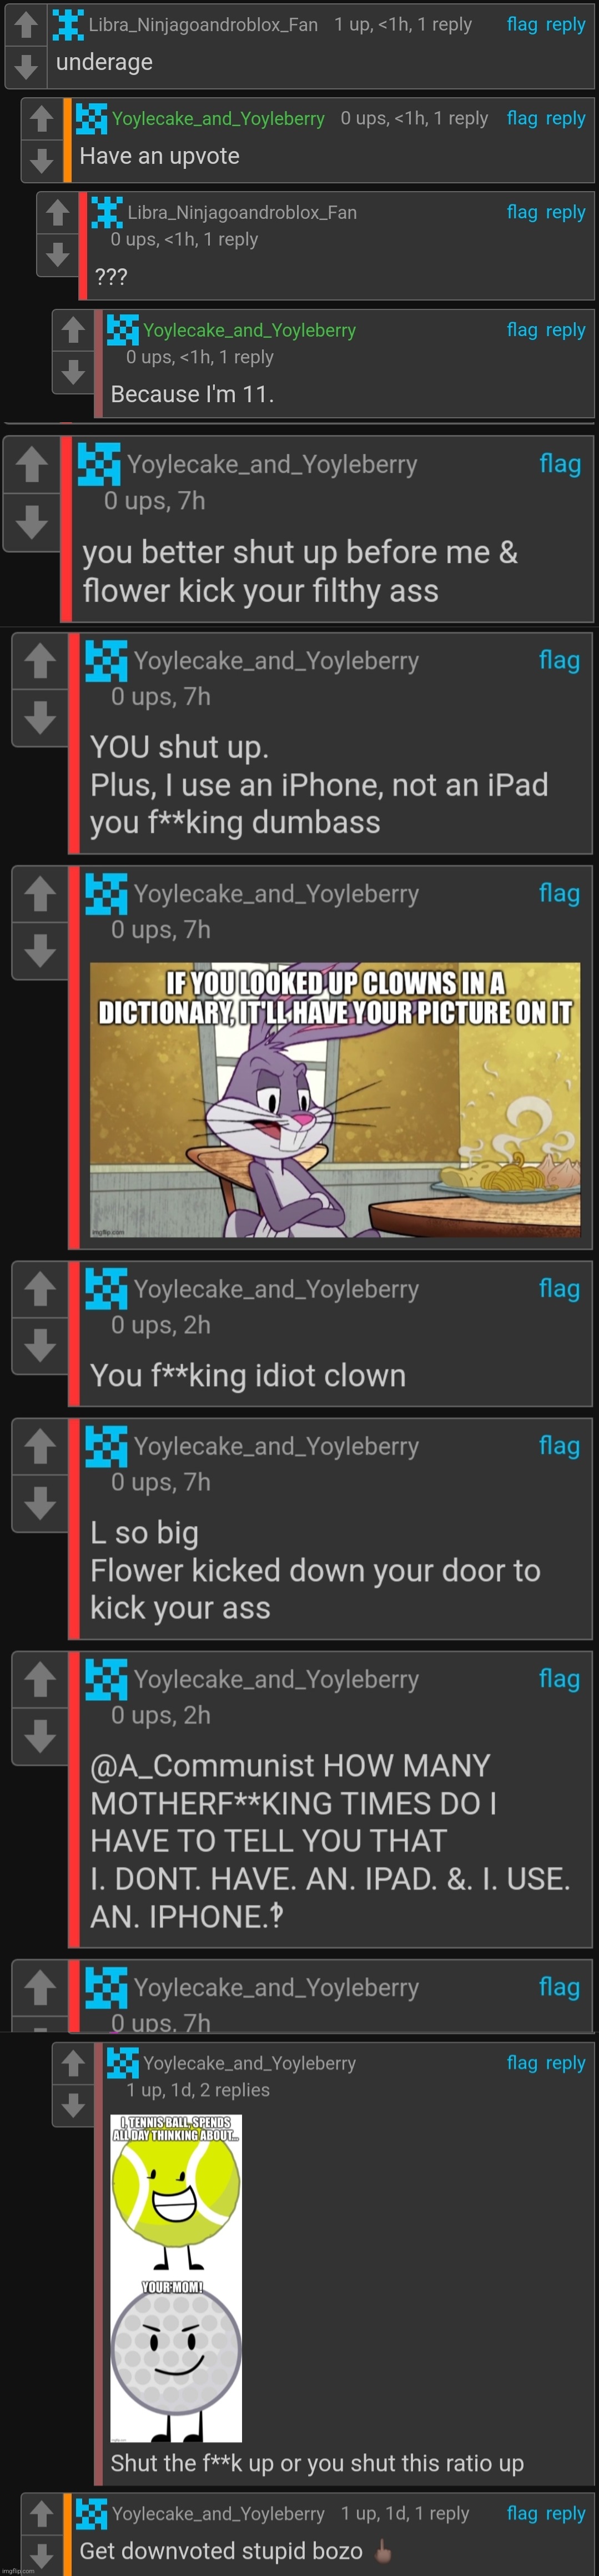Reply to the "Because I'm 11." comment
Screen dimensions: 599x2576
pyautogui.click(x=566, y=330)
